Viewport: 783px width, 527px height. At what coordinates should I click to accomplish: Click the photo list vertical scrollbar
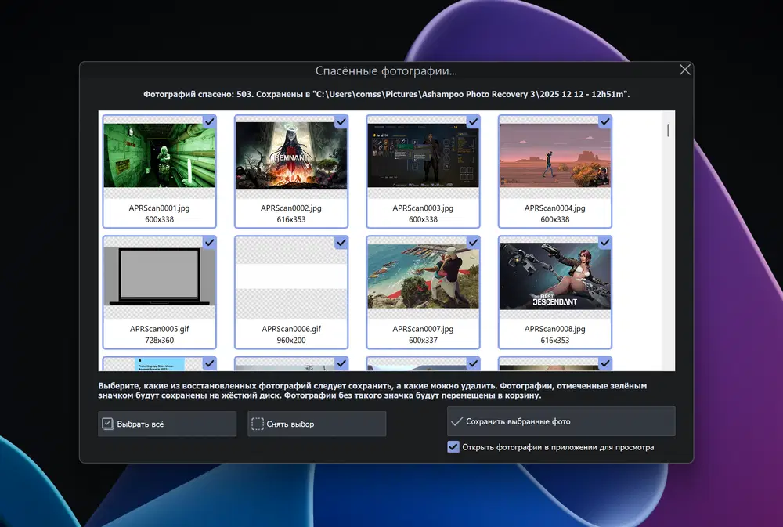[668, 131]
